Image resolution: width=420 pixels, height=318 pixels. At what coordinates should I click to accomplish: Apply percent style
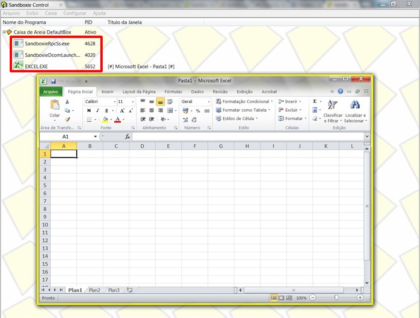(x=198, y=110)
